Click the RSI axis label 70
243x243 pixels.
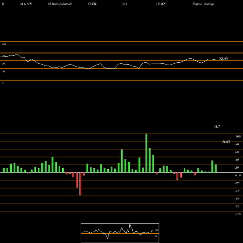[x=3, y=56]
